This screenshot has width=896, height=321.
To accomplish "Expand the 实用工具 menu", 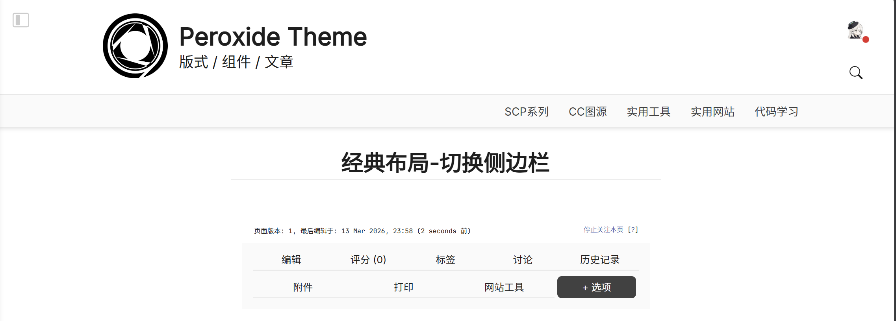I will pyautogui.click(x=649, y=112).
